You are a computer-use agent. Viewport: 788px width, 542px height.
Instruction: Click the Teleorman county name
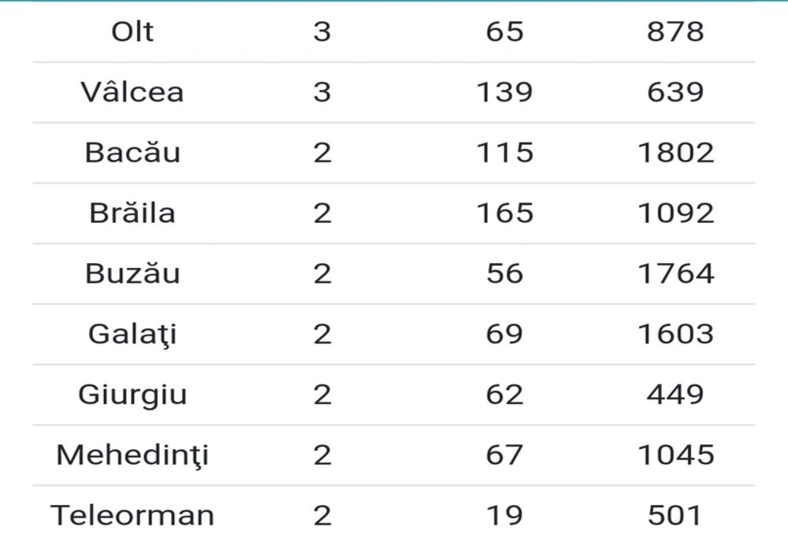[132, 515]
